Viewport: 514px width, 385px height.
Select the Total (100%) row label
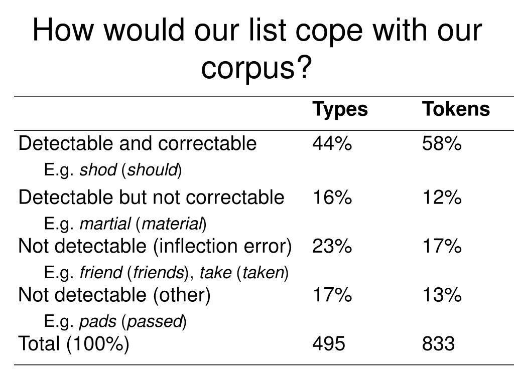(74, 344)
